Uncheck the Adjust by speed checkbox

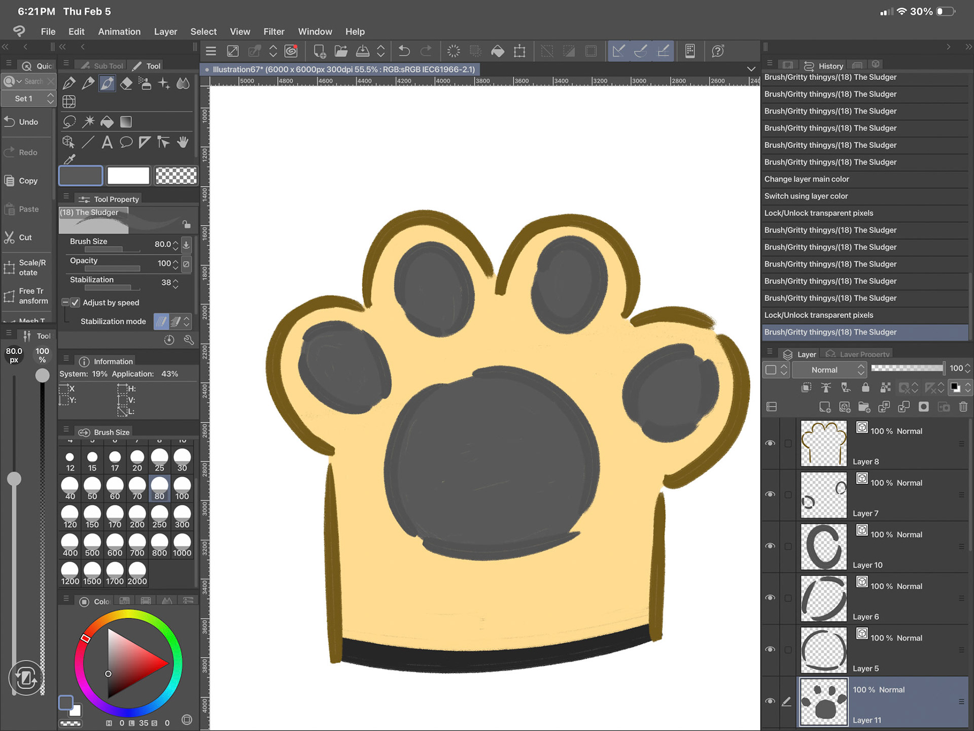pos(75,303)
